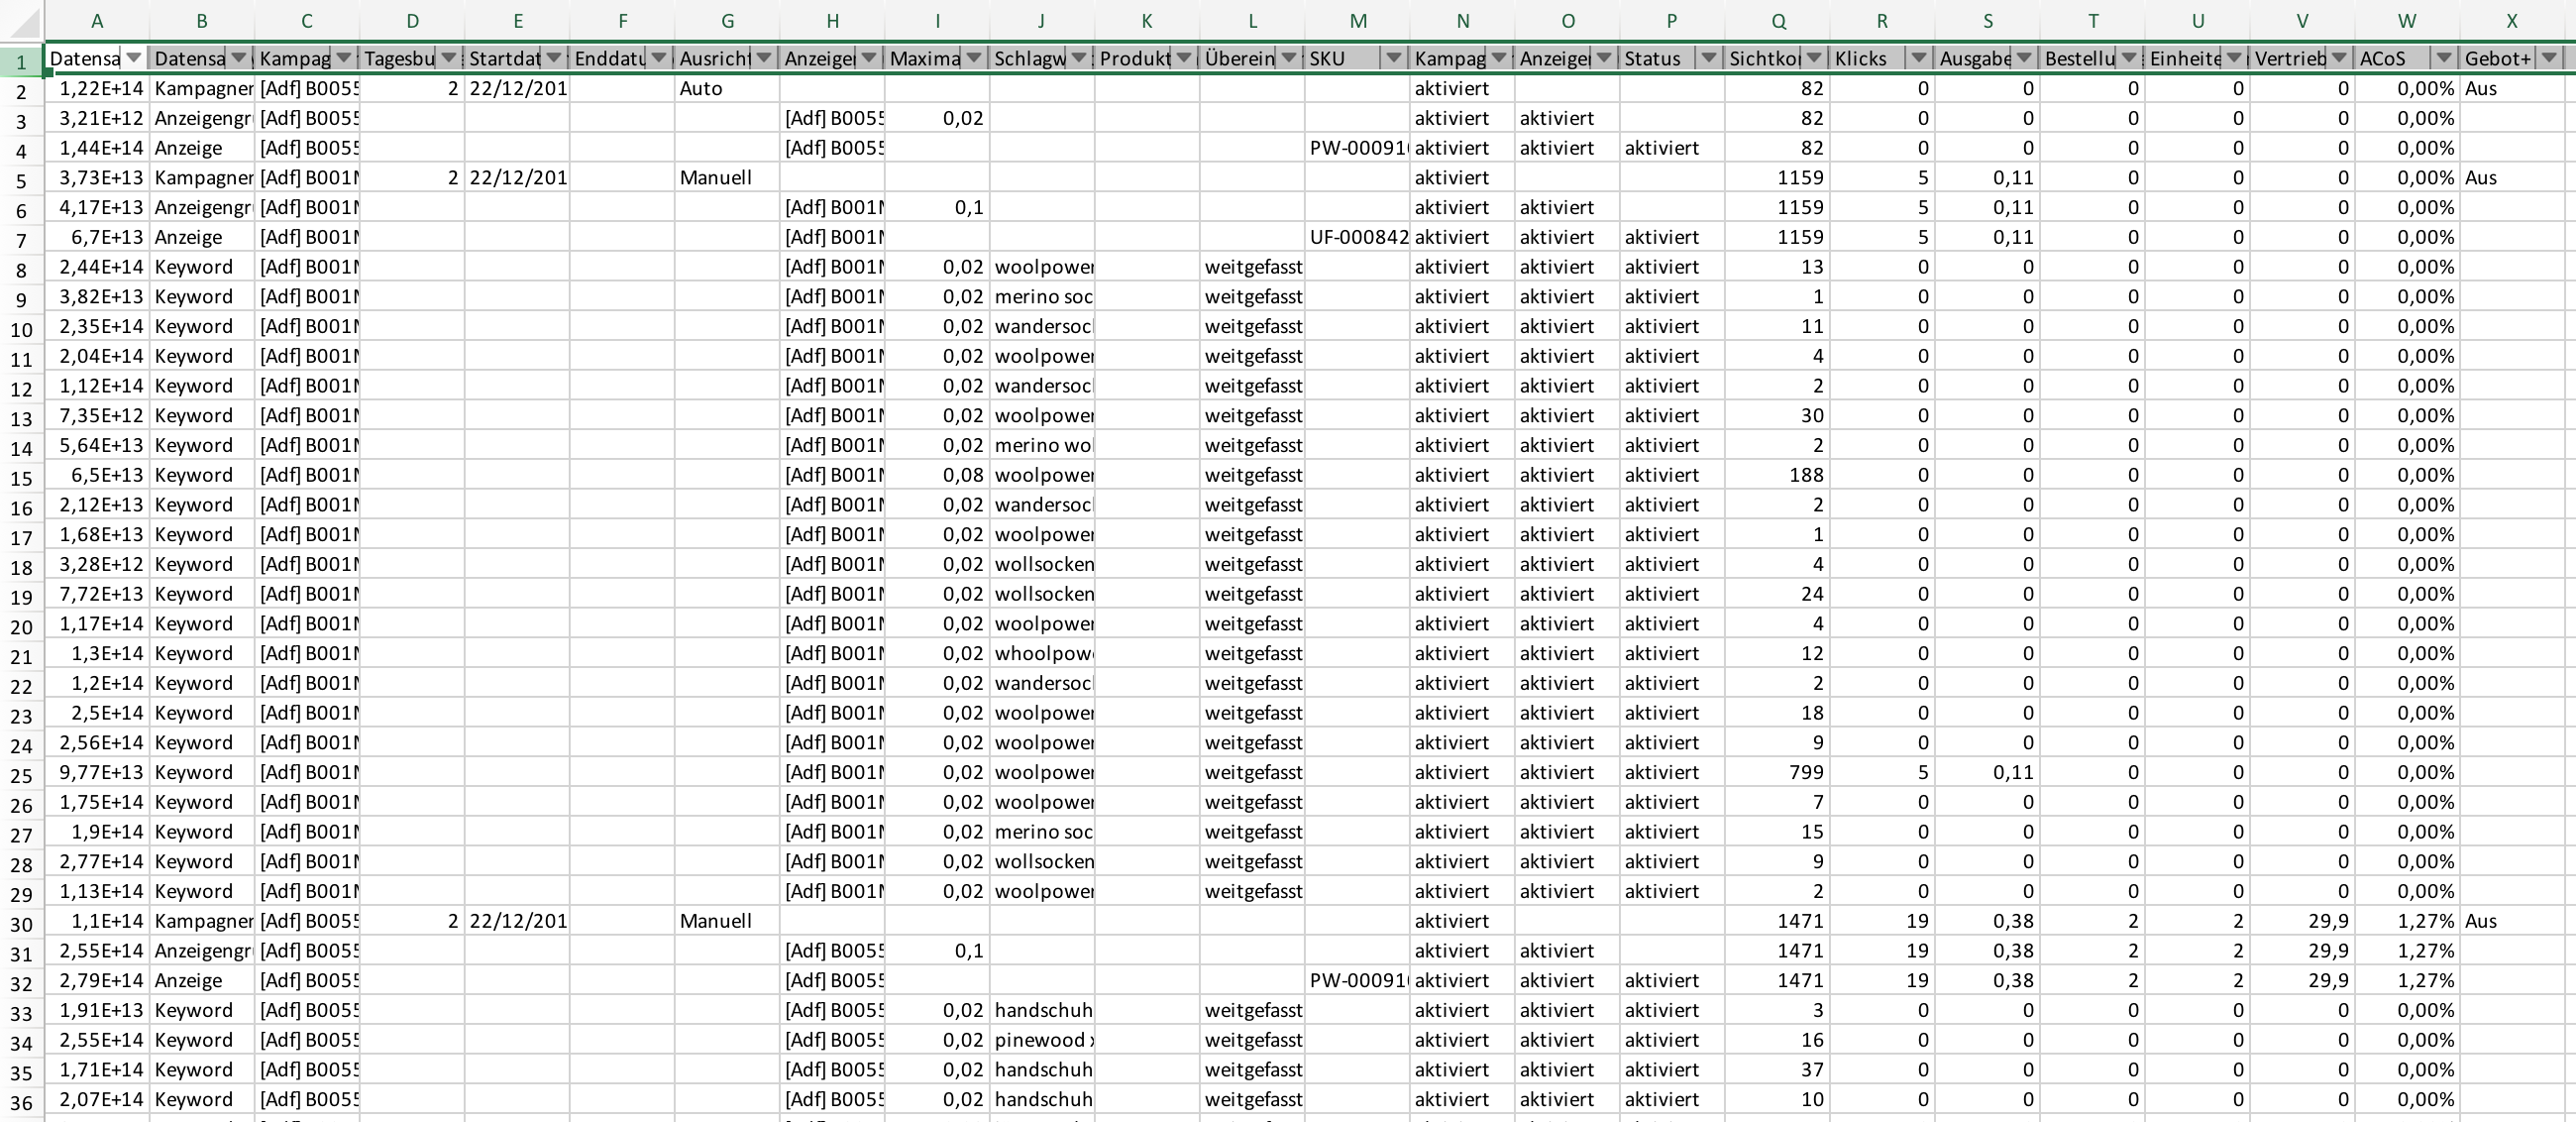Viewport: 2576px width, 1122px height.
Task: Select row 5 header
Action: 21,181
